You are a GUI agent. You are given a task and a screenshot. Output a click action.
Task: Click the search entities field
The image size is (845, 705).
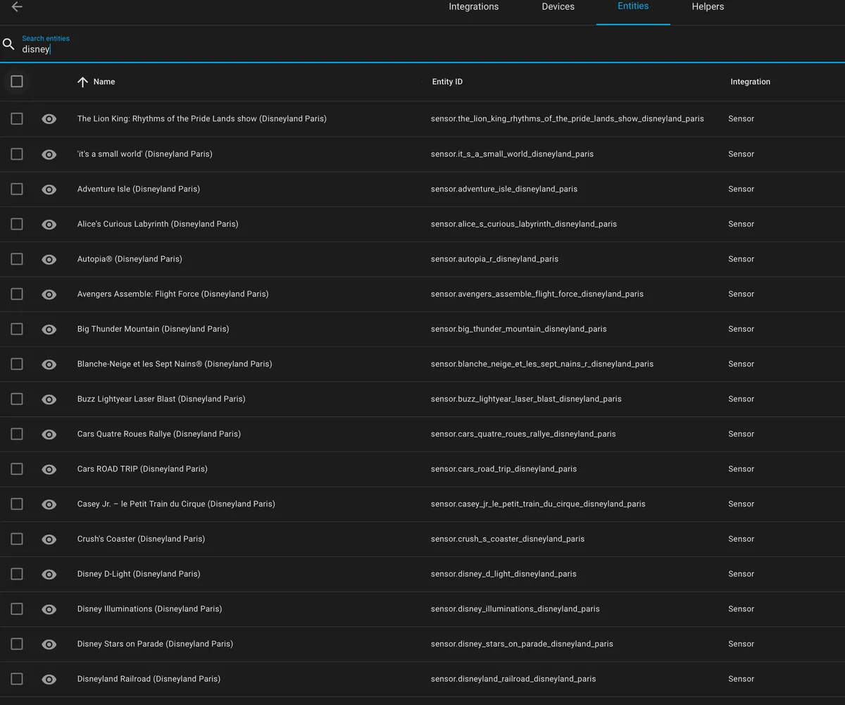click(423, 44)
